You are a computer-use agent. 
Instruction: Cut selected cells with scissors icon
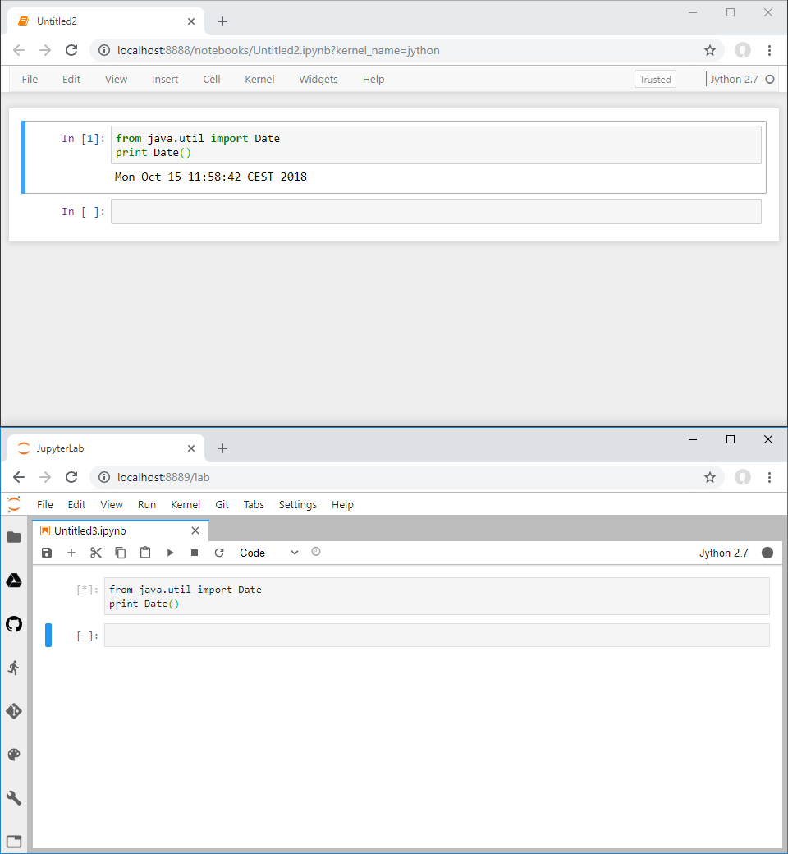[96, 553]
